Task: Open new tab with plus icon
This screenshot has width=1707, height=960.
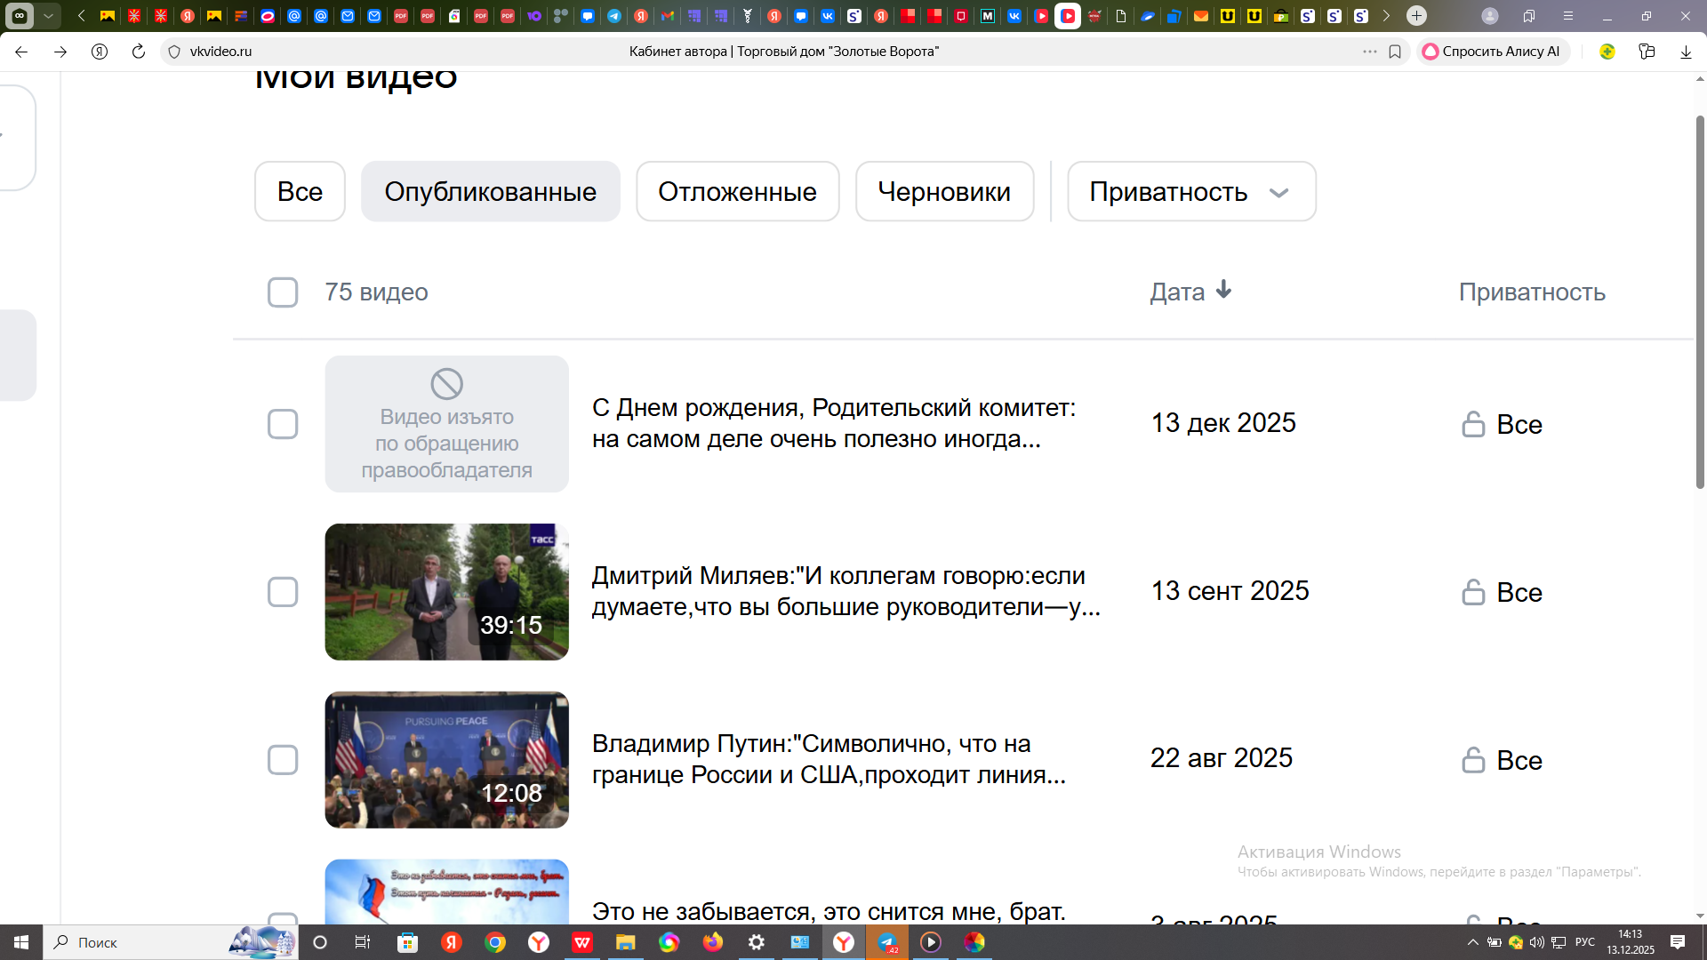Action: 1416,15
